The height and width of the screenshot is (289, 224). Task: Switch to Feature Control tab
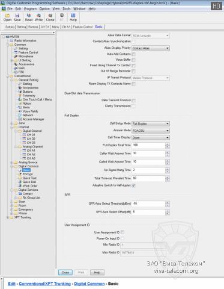click(83, 27)
